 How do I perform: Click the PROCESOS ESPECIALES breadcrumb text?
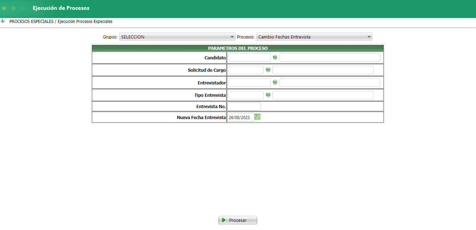[31, 22]
